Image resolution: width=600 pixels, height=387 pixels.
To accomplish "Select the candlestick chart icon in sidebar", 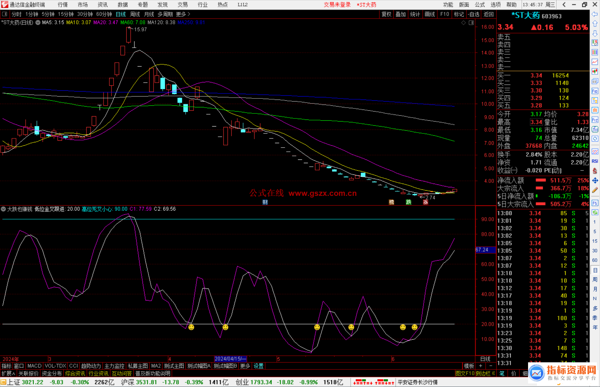I will tap(595, 72).
